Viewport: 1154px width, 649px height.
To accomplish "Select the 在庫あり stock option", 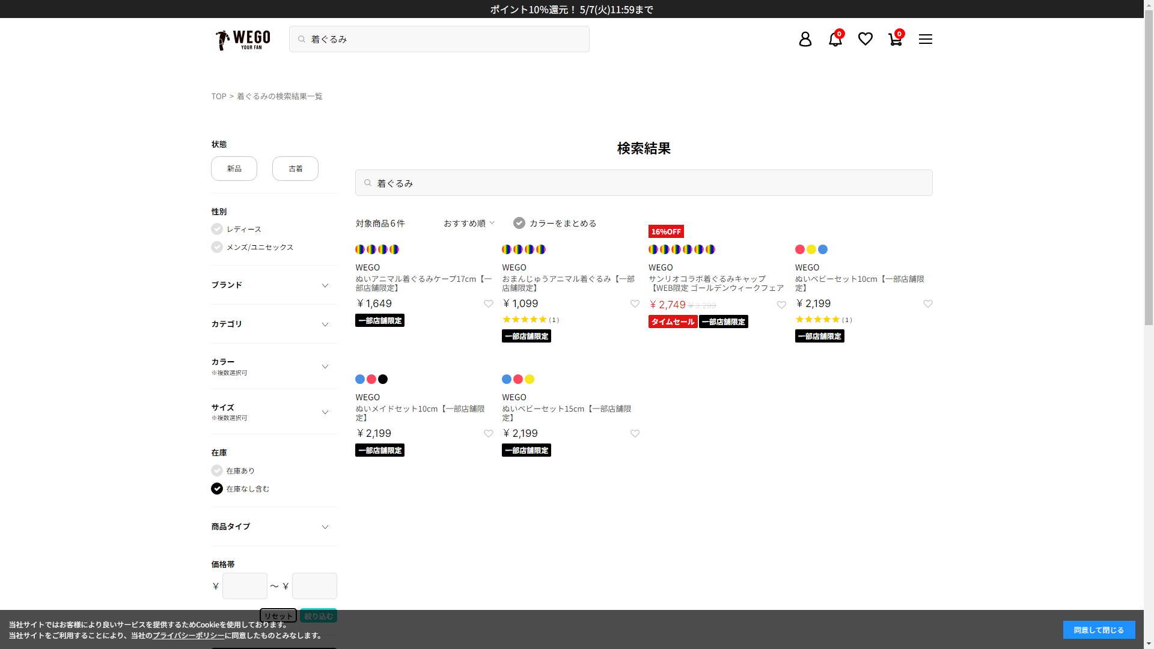I will (x=217, y=471).
